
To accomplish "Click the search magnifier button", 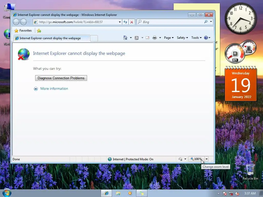I will coord(206,22).
